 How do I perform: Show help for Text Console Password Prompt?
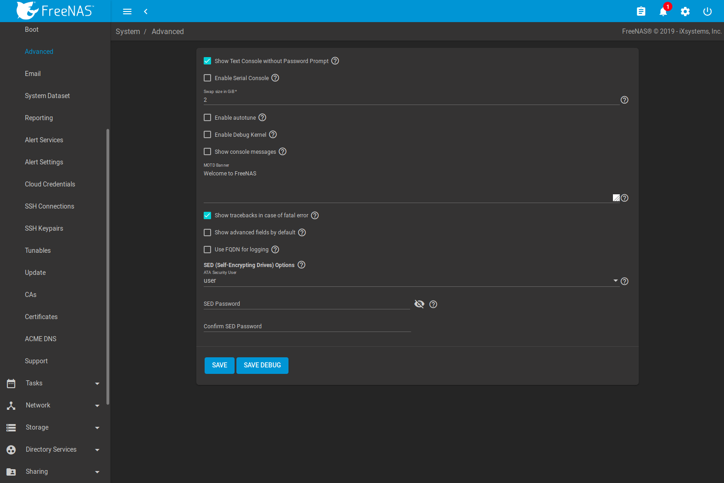click(335, 61)
